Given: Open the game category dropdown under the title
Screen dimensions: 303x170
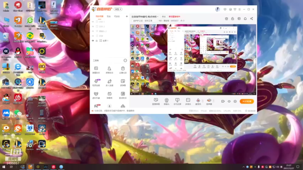Looking at the screenshot, I should [144, 21].
